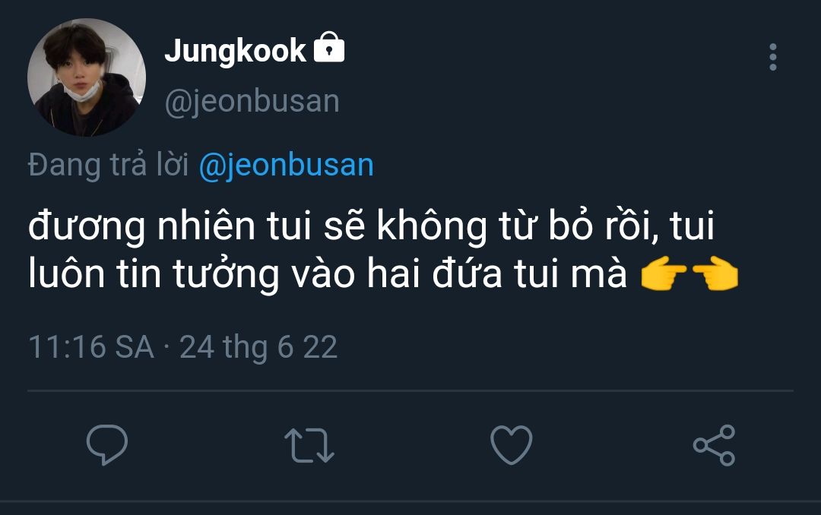The height and width of the screenshot is (515, 821).
Task: Click the right-pointing hand emoji
Action: (663, 277)
